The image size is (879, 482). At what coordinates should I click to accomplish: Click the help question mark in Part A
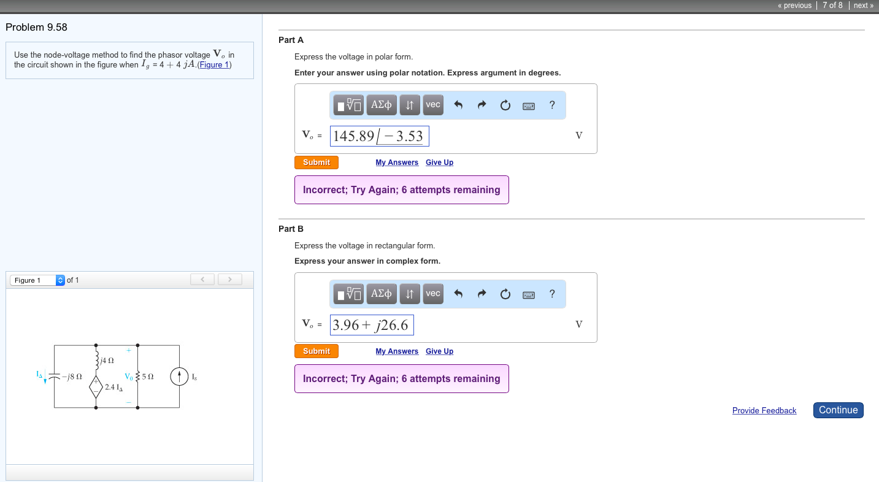click(552, 105)
